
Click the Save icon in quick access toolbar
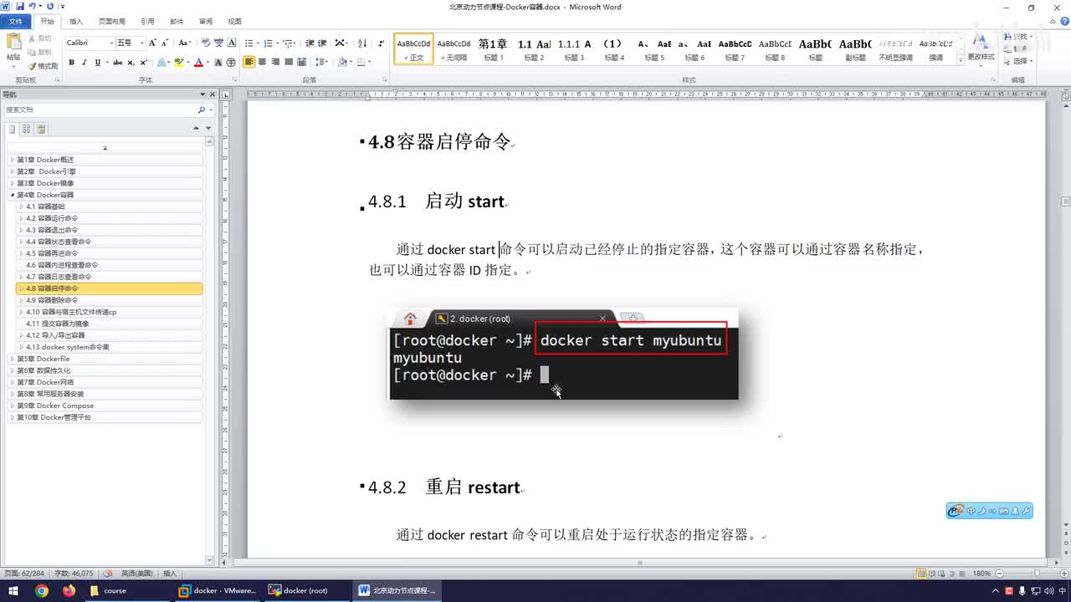pyautogui.click(x=19, y=7)
